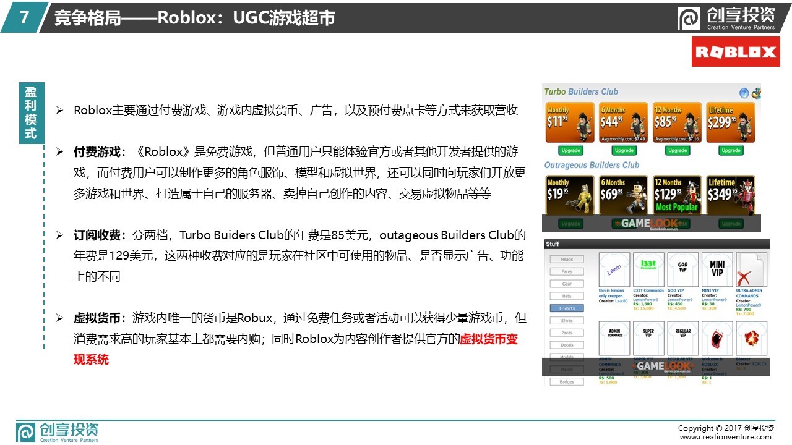Click the Outrageous Builders Club heading

click(592, 165)
